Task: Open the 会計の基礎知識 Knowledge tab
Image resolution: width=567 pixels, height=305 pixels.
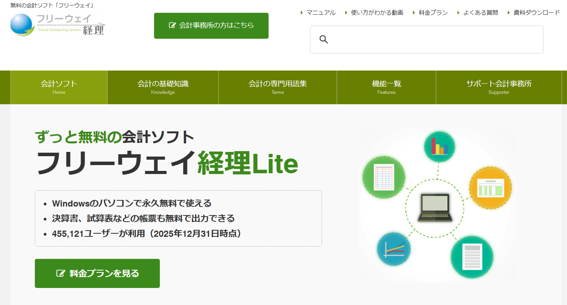Action: [163, 87]
